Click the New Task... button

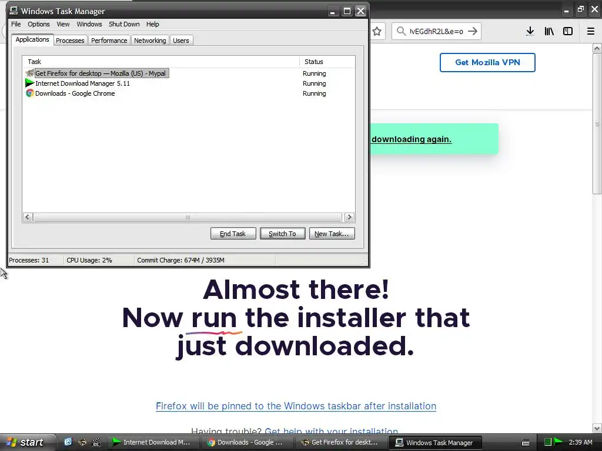coord(332,234)
